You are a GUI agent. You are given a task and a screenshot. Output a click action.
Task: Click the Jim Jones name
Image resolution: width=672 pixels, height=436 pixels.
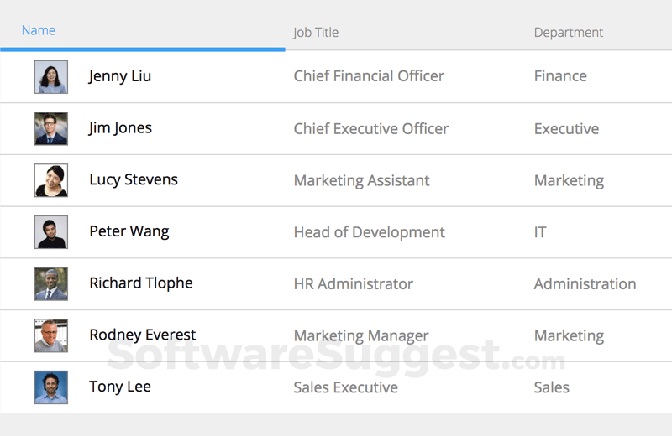point(120,128)
